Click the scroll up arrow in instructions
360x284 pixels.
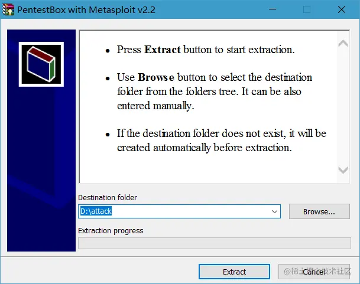pyautogui.click(x=343, y=43)
